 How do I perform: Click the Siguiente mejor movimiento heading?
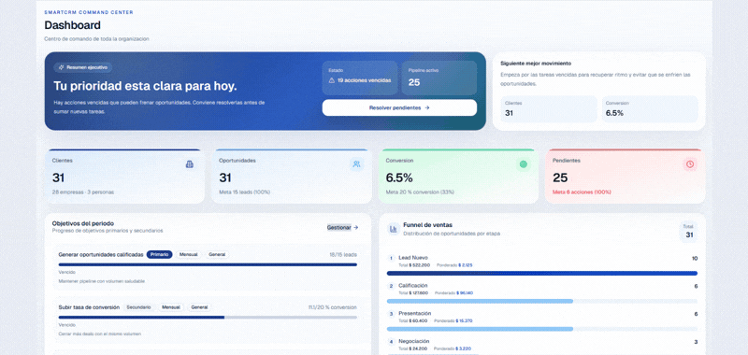coord(536,63)
